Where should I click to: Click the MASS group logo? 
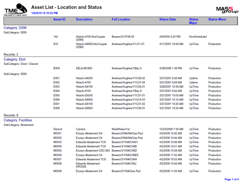point(227,10)
